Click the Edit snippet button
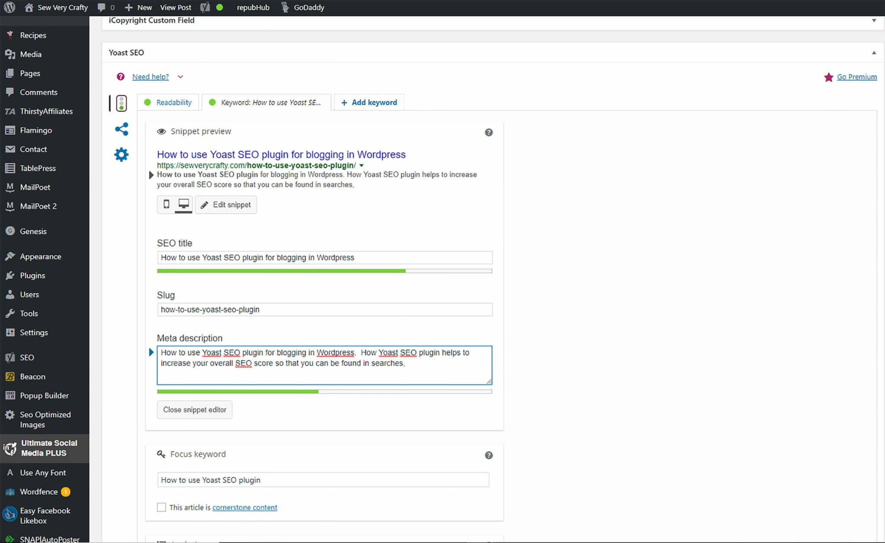The width and height of the screenshot is (885, 543). click(x=226, y=204)
